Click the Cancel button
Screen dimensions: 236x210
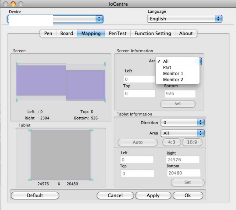[115, 196]
